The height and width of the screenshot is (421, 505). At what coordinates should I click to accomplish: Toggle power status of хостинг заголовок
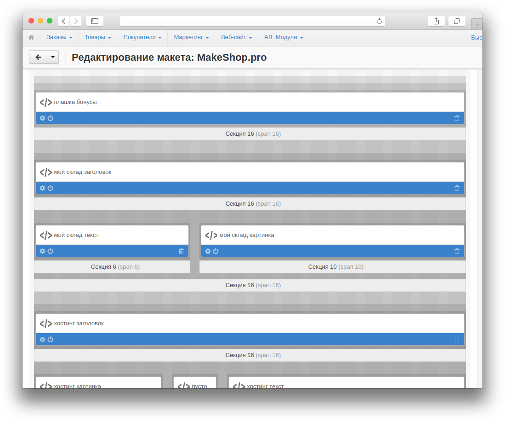[50, 340]
